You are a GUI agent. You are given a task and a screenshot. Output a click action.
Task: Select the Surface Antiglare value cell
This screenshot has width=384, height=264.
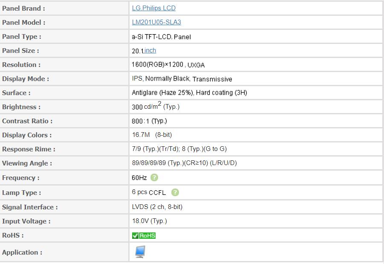click(x=256, y=93)
